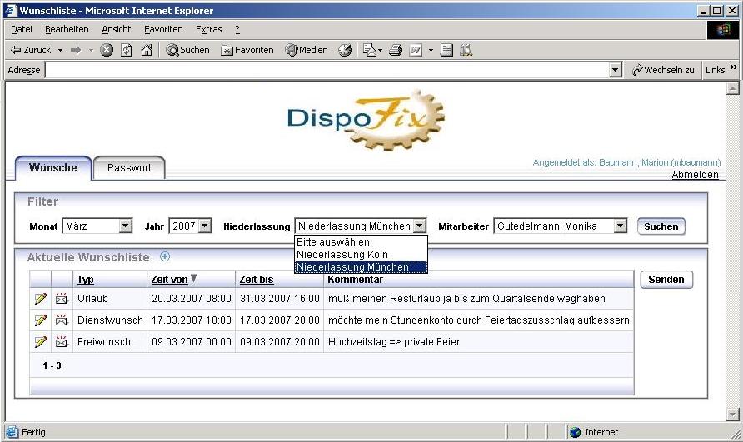Open the back button history dropdown arrow
The height and width of the screenshot is (442, 743).
coord(60,50)
